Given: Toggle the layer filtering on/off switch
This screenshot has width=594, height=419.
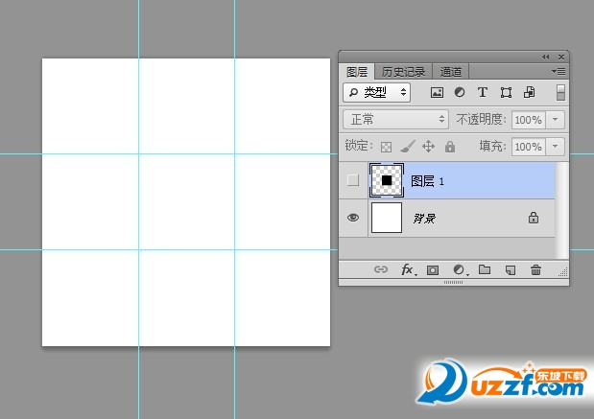Looking at the screenshot, I should tap(560, 92).
